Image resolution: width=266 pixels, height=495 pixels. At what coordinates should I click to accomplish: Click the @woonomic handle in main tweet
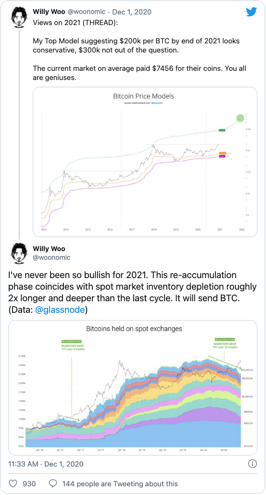51,257
